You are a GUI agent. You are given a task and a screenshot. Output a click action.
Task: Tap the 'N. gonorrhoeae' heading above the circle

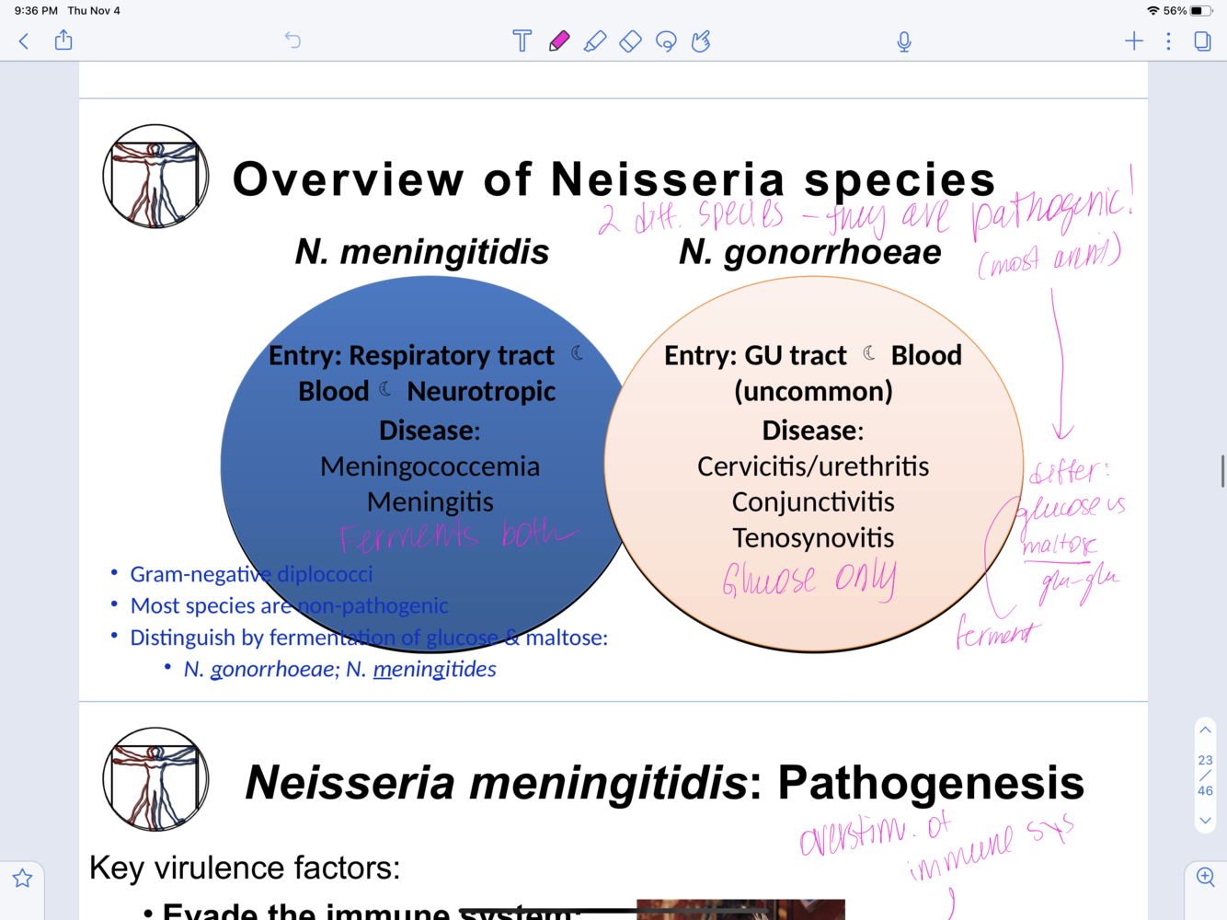point(810,251)
